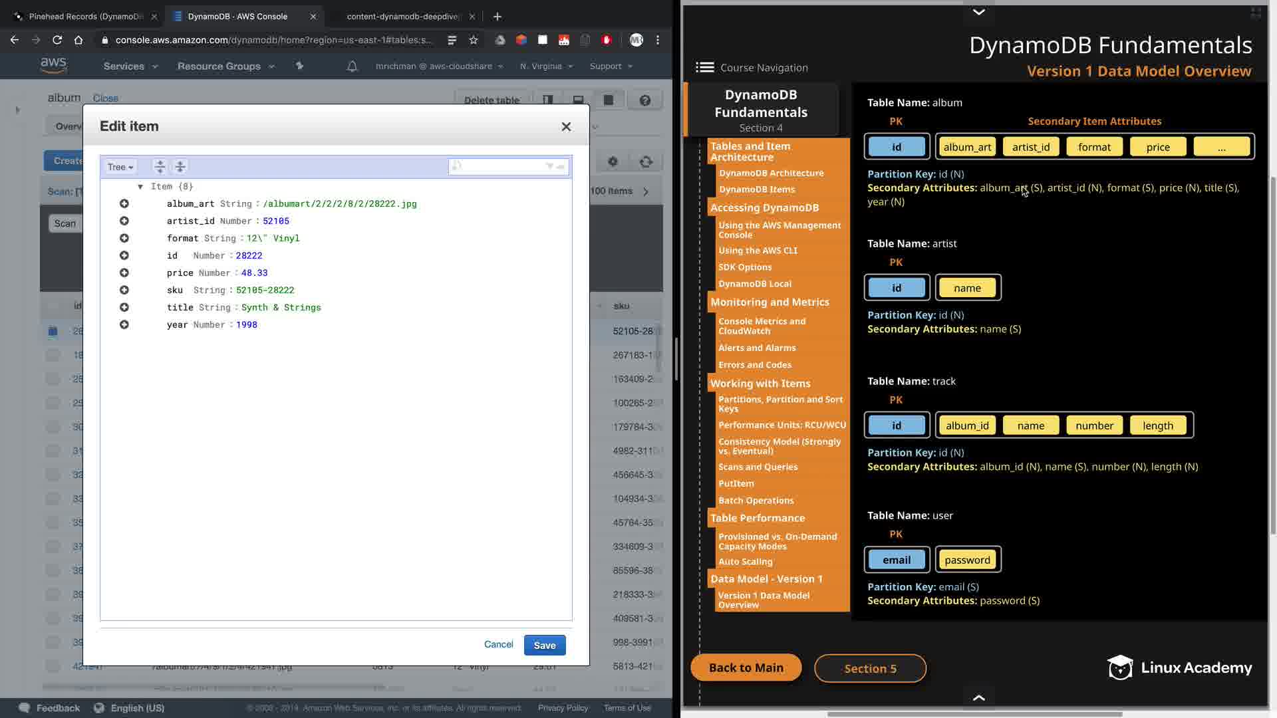Click the expand all fields icon
1277x718 pixels.
(x=160, y=167)
